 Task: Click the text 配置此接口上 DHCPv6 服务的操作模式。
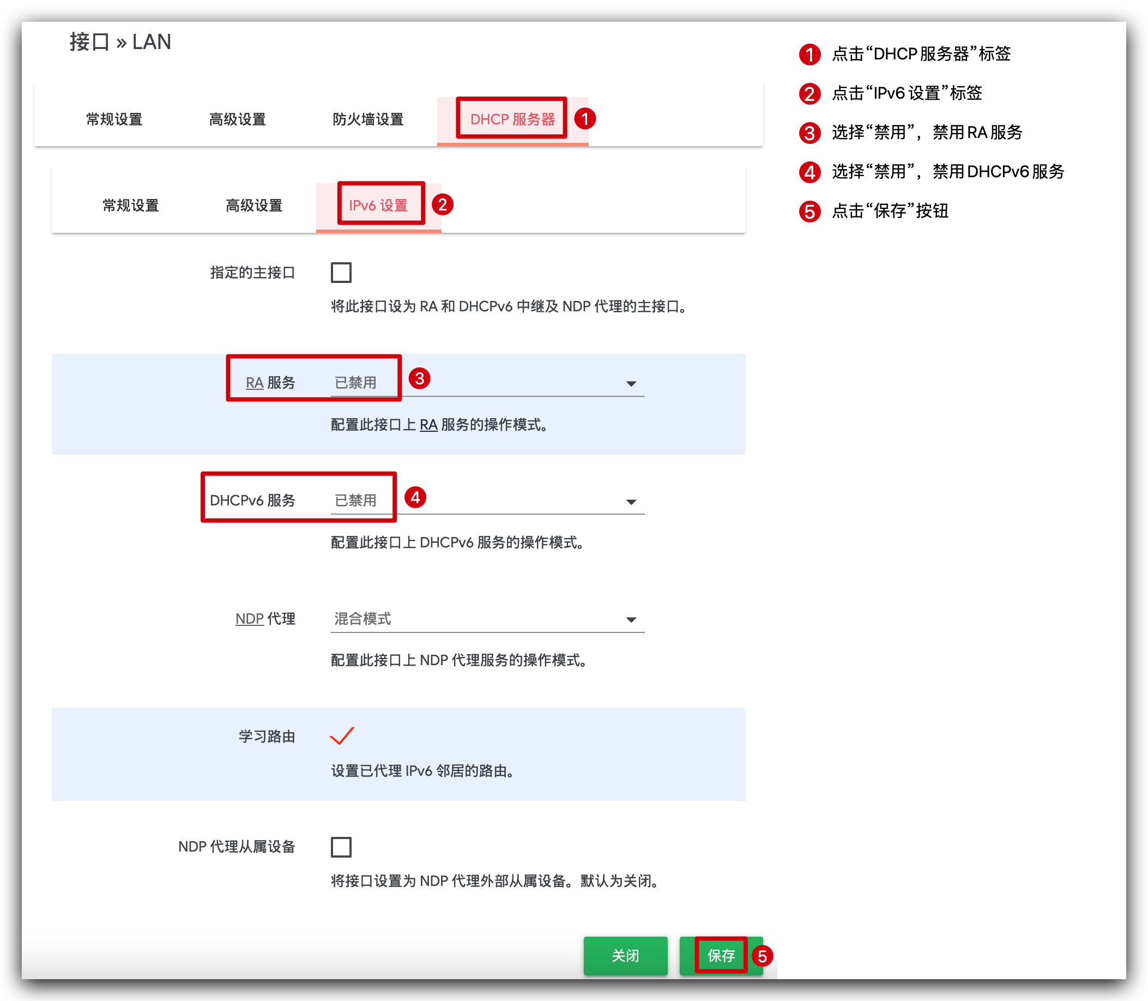pyautogui.click(x=458, y=543)
